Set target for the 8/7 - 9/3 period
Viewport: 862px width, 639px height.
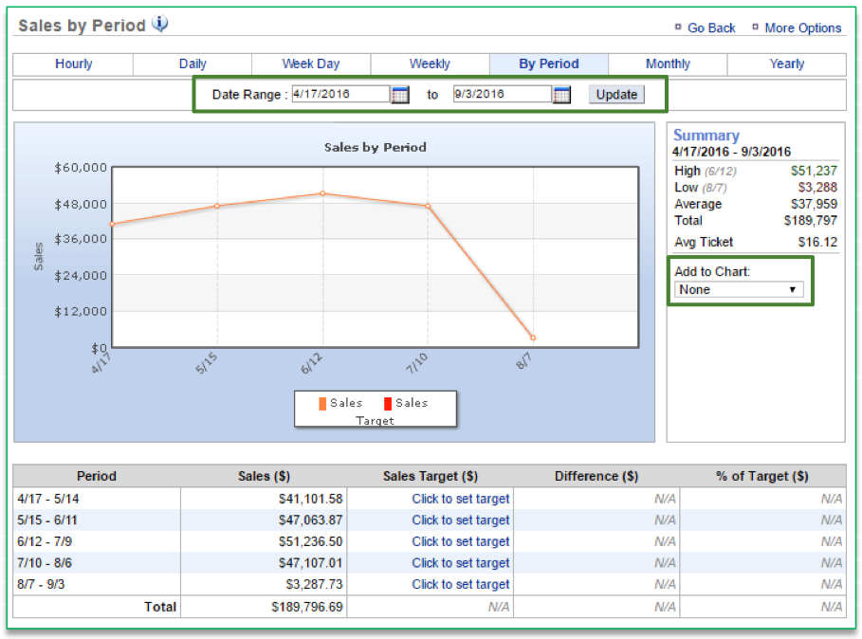click(x=461, y=584)
